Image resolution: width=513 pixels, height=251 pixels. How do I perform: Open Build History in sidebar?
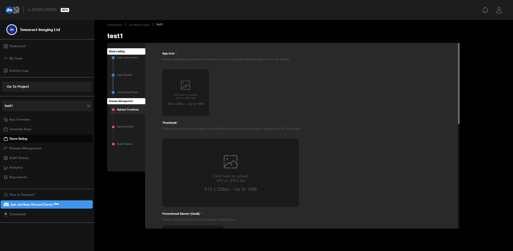(x=19, y=158)
